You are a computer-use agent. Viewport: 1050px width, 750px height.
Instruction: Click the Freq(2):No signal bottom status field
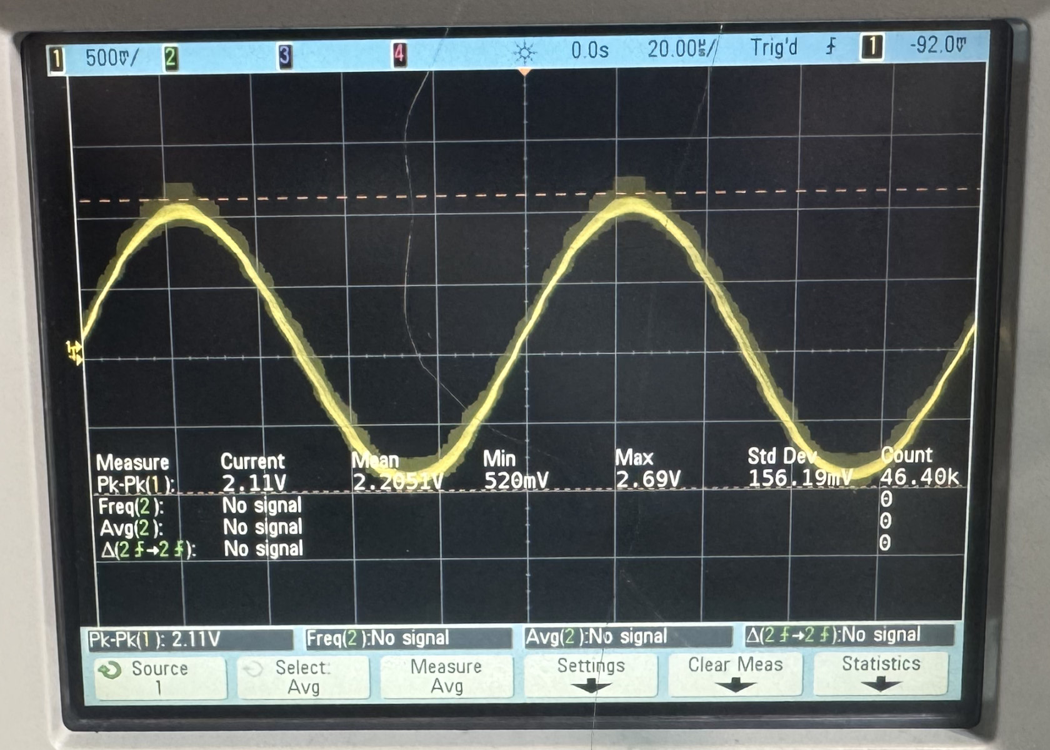pyautogui.click(x=409, y=638)
